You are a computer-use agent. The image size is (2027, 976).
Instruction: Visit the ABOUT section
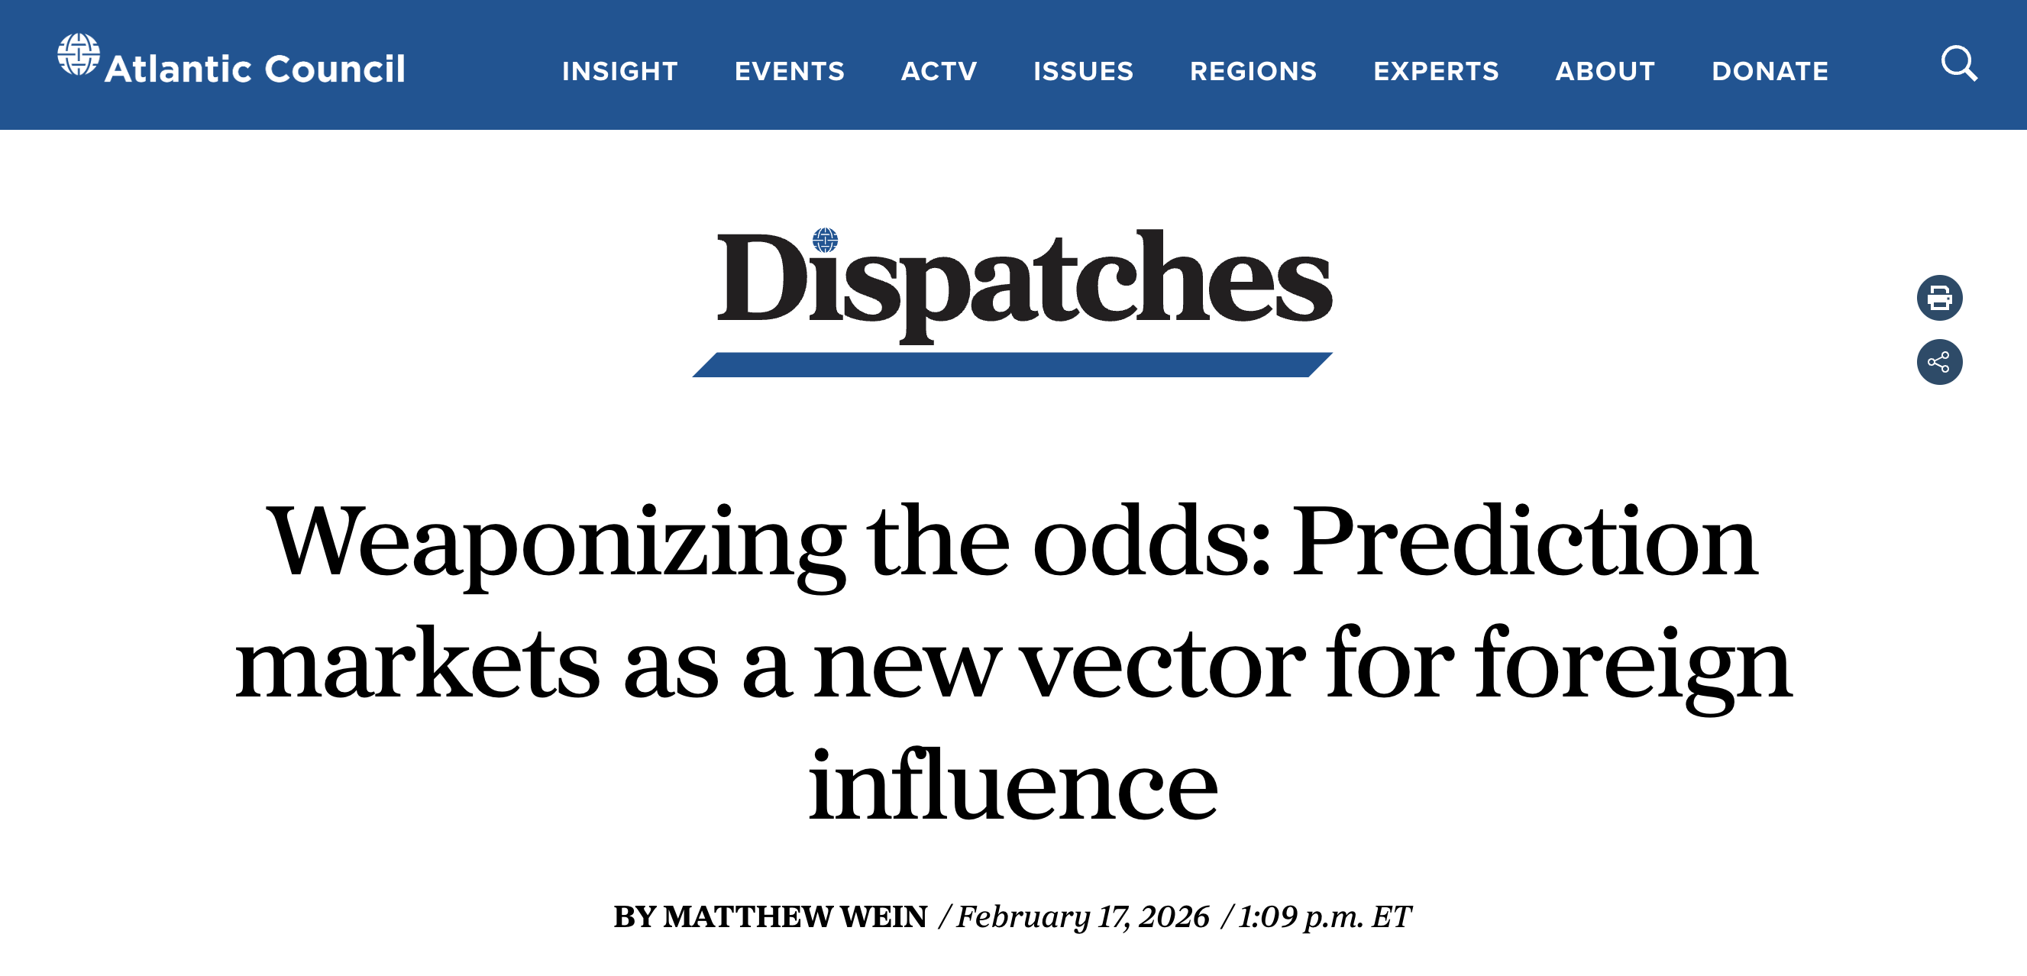[1605, 71]
